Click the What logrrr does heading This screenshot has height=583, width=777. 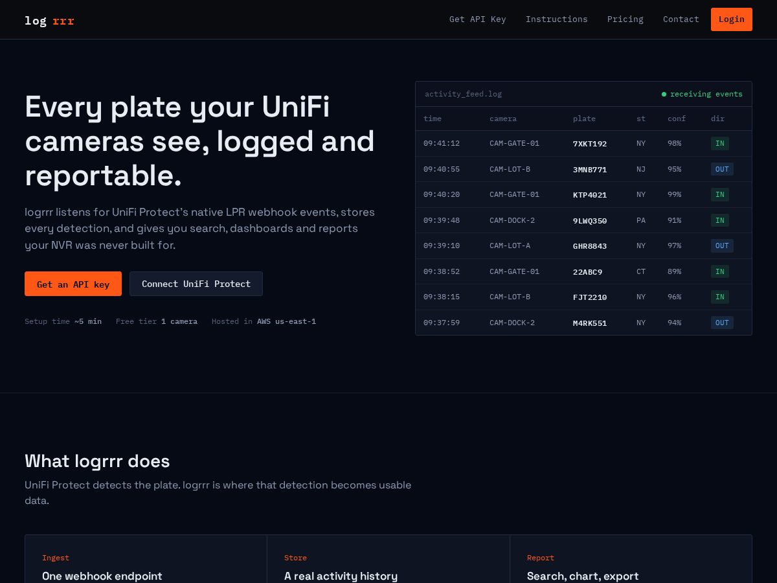(x=97, y=461)
